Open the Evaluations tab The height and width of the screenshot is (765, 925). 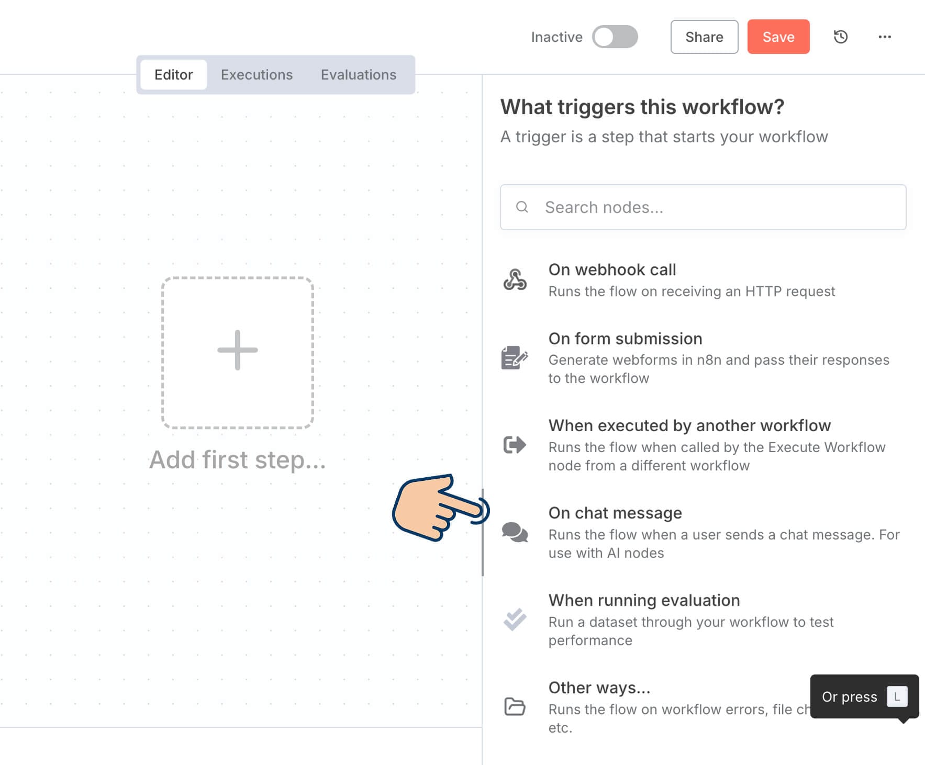click(x=359, y=74)
